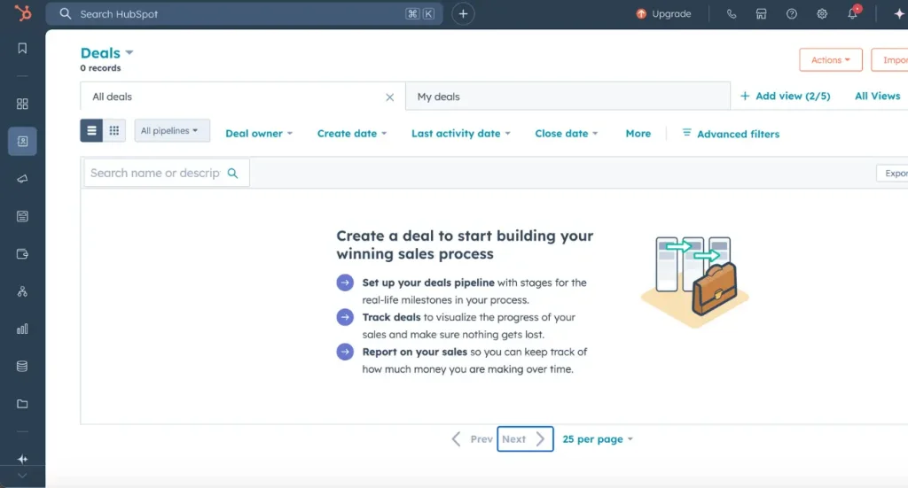Image resolution: width=908 pixels, height=488 pixels.
Task: Open the Deal owner filter
Action: (x=259, y=134)
